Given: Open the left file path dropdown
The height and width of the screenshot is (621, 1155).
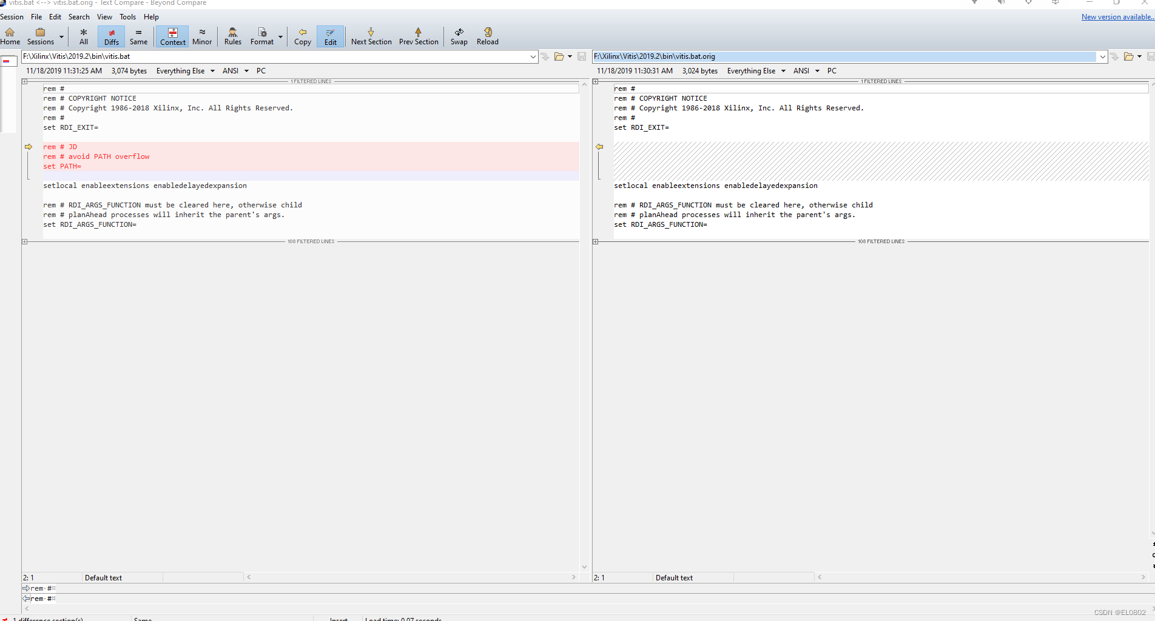Looking at the screenshot, I should coord(533,56).
